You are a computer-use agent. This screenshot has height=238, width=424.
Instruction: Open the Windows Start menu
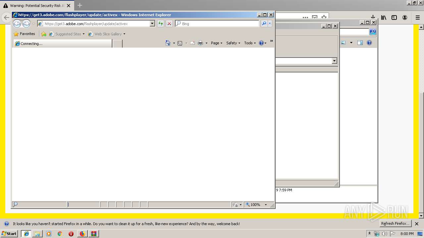[9, 233]
